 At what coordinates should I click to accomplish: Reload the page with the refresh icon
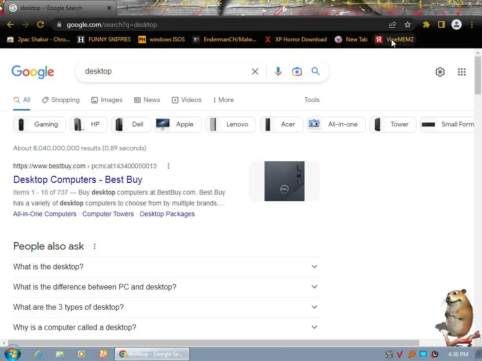tap(40, 24)
